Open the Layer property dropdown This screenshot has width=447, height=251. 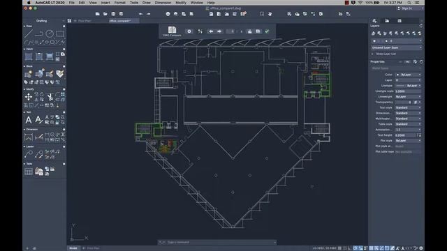tap(408, 80)
